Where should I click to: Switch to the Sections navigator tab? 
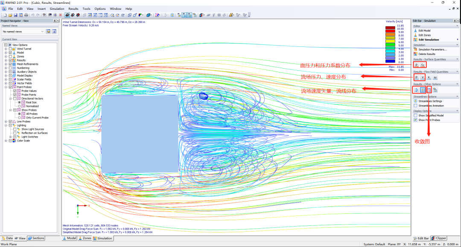(36, 238)
